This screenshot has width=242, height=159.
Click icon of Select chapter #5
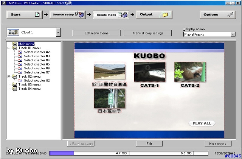(x=20, y=64)
